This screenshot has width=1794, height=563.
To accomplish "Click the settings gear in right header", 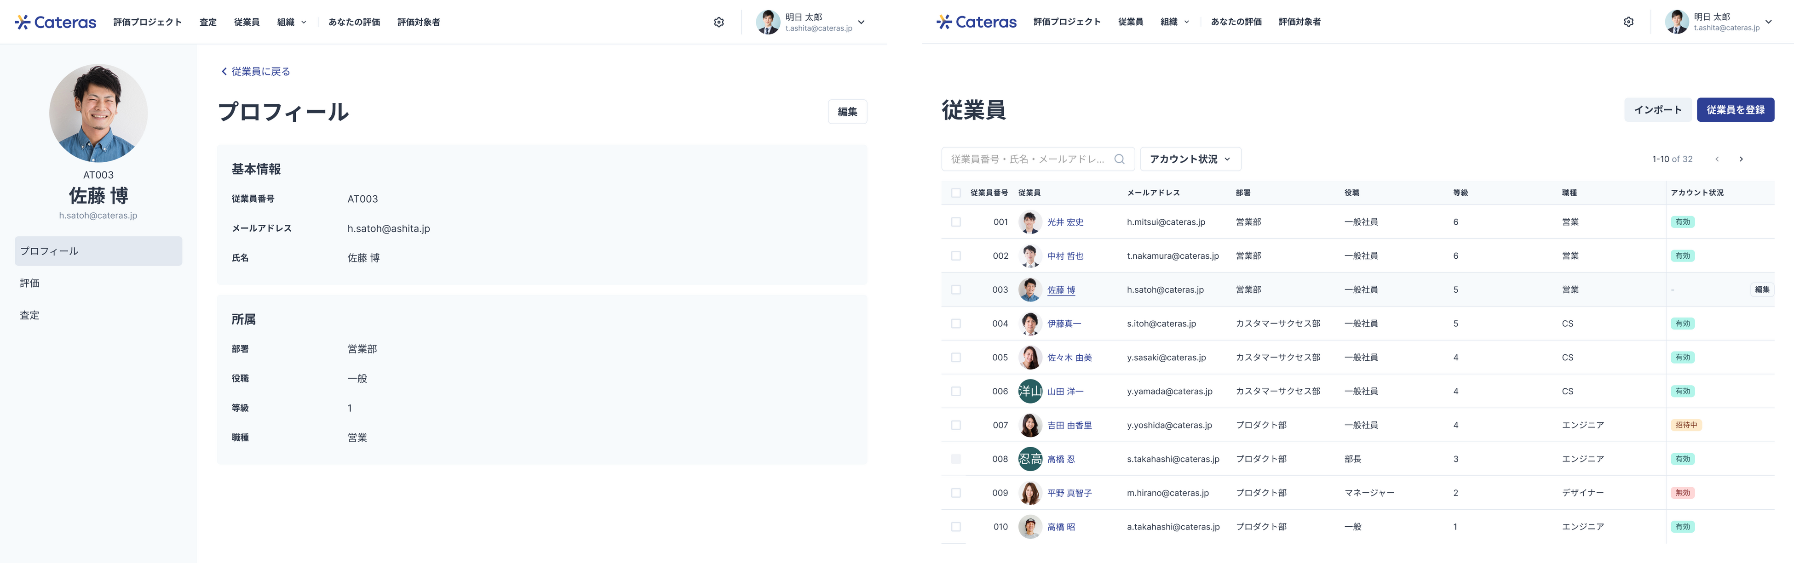I will pos(1628,22).
